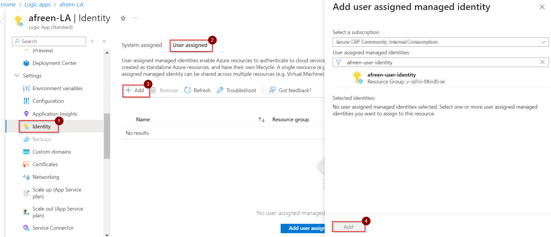The width and height of the screenshot is (551, 237).
Task: Click the Add button at the panel bottom
Action: [348, 227]
